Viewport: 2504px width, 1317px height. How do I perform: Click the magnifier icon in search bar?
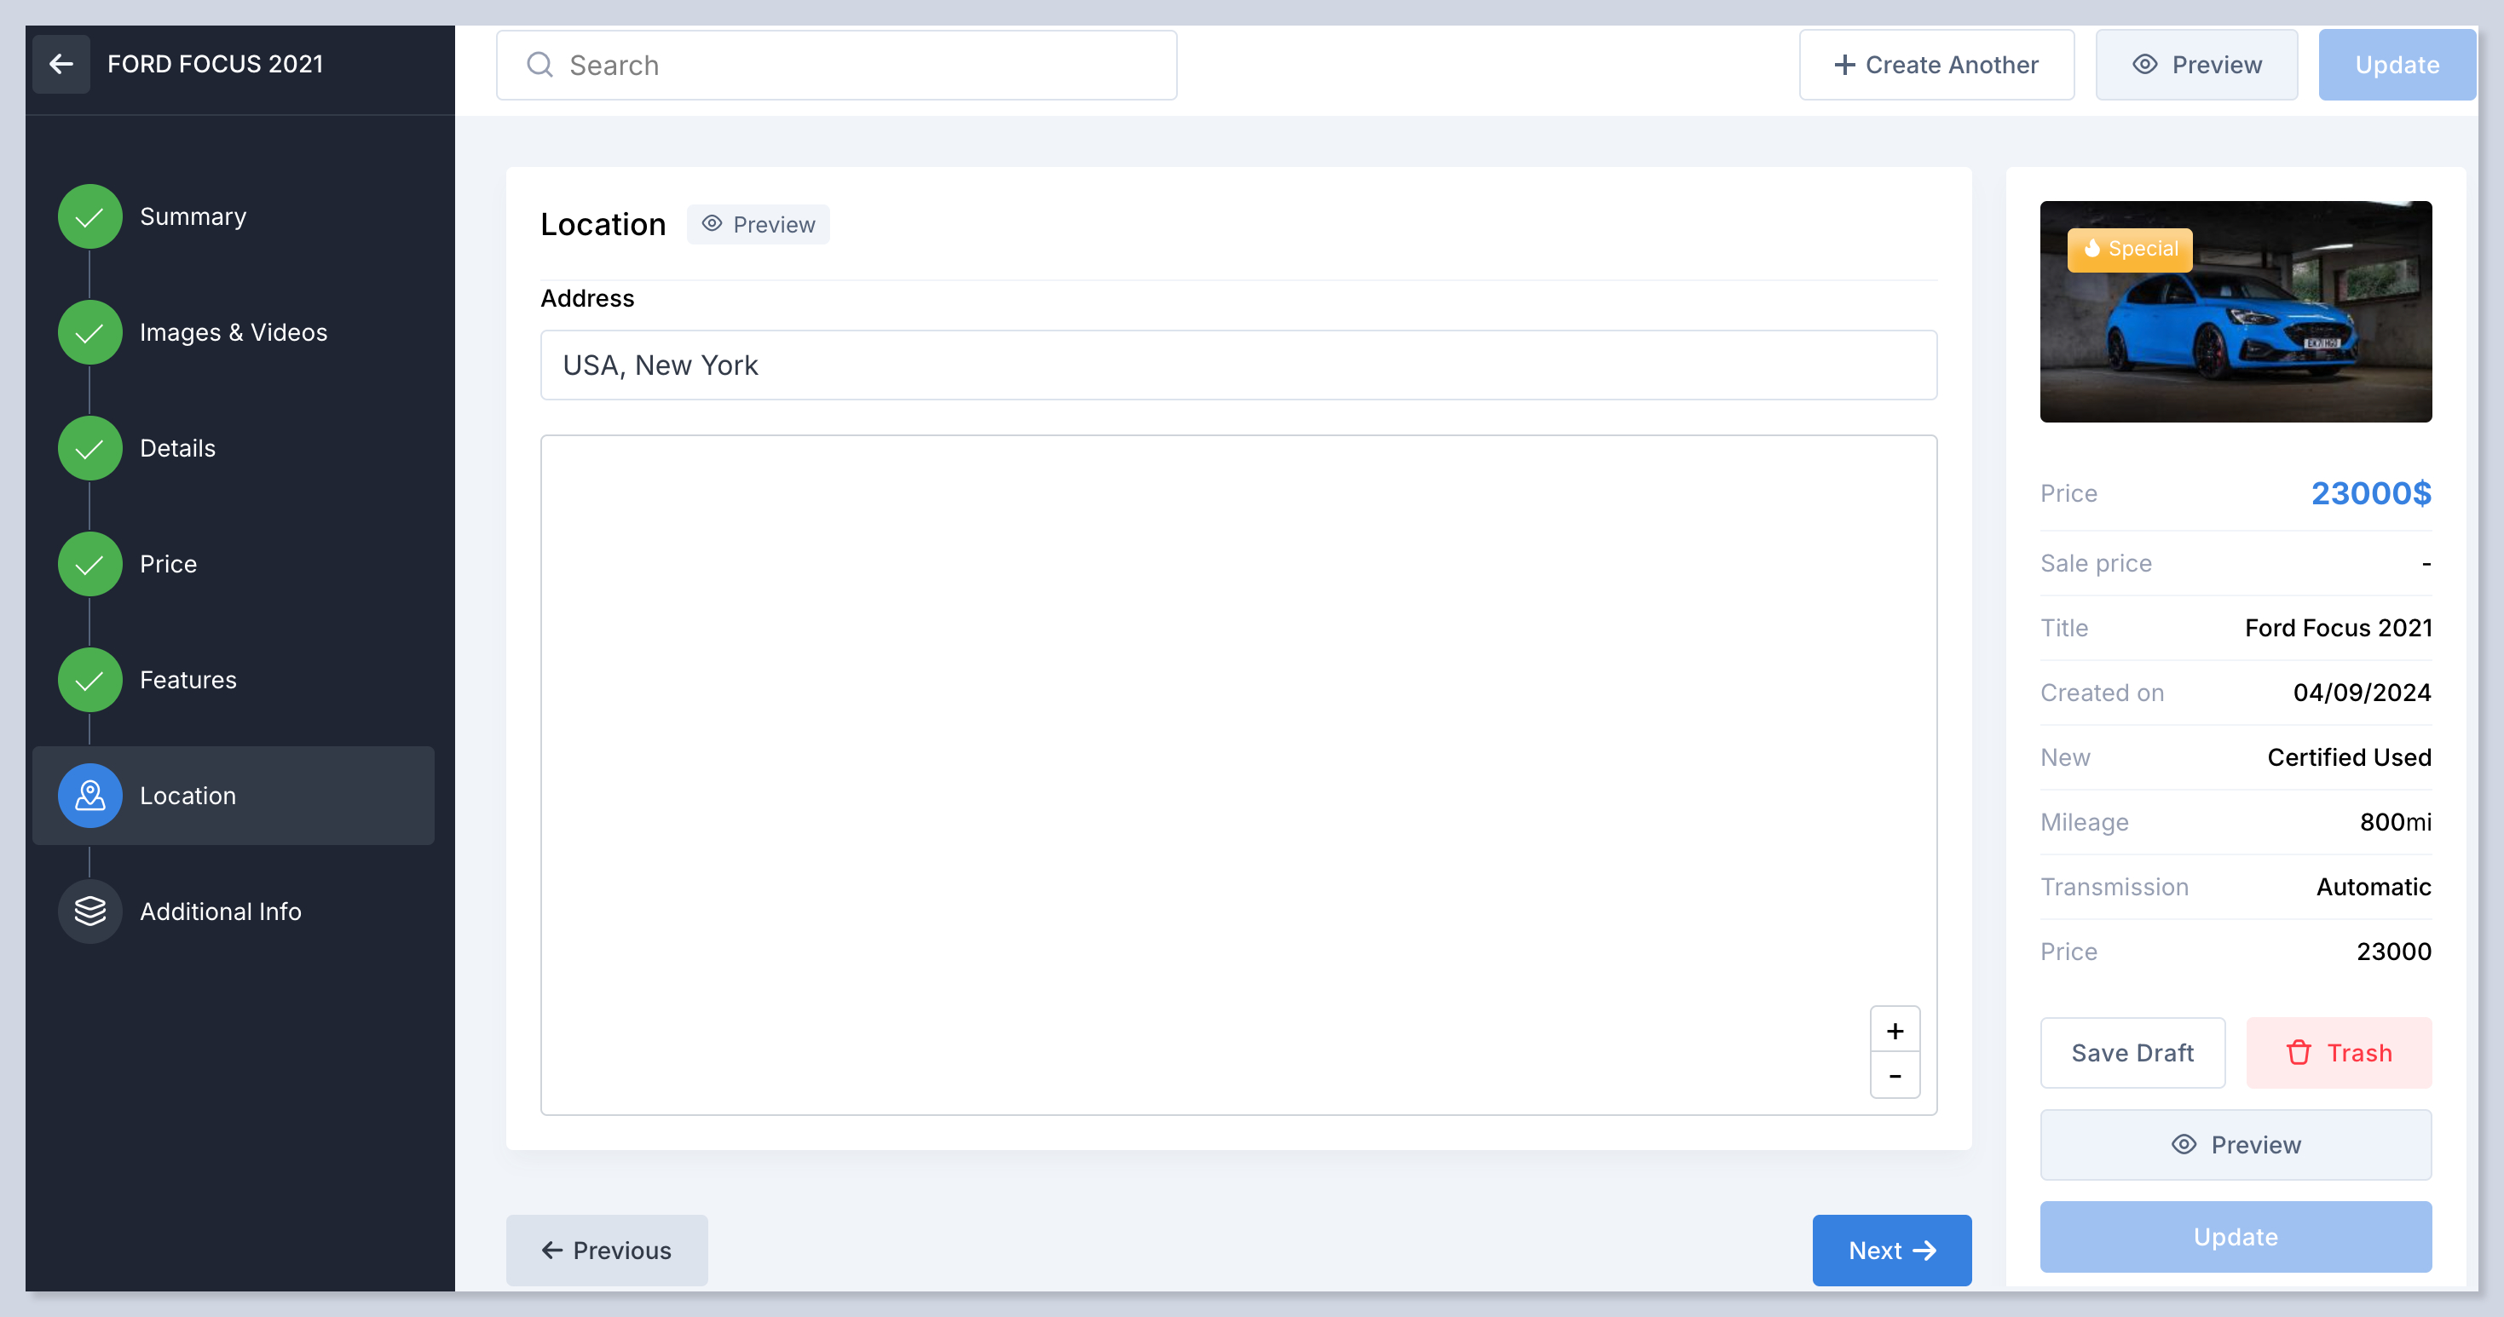click(x=539, y=65)
